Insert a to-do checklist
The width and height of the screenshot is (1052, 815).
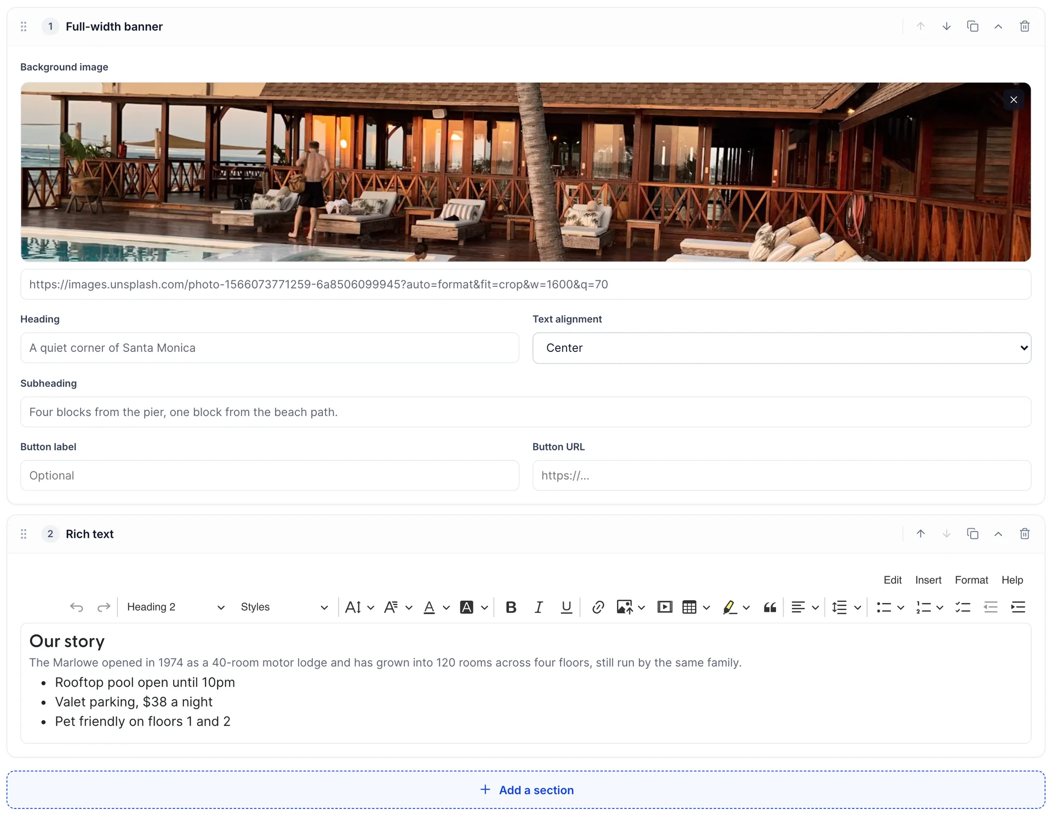(x=963, y=607)
